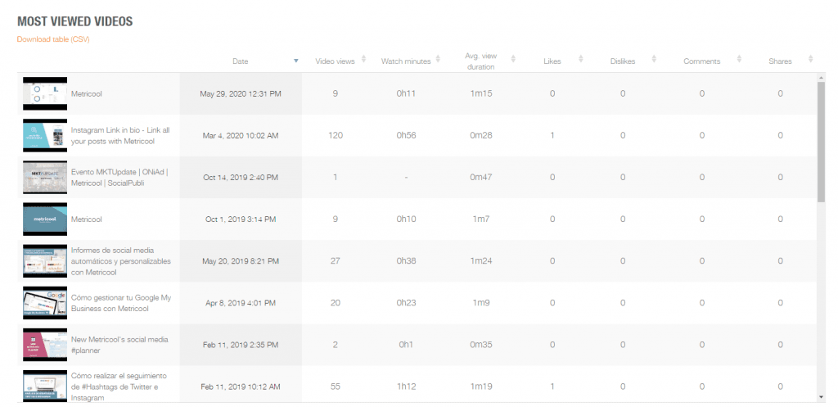Select date 'May 20, 2019 8:21 PM'
This screenshot has height=407, width=838.
click(x=241, y=261)
